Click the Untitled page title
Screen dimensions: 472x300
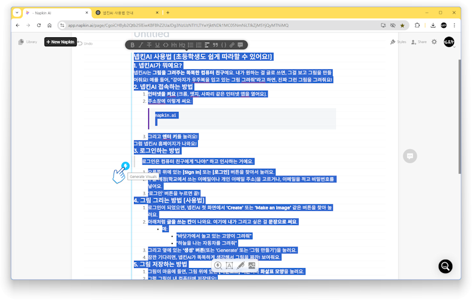(152, 34)
